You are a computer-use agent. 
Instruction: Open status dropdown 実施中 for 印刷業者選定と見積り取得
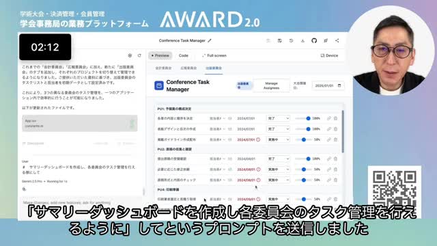click(278, 199)
